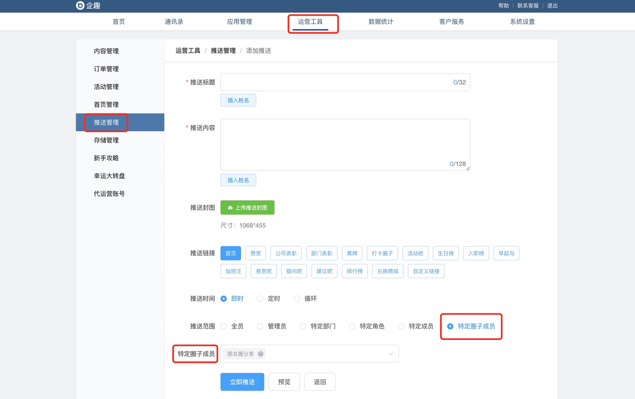Open the 首页 top navigation tab
Screen dimensions: 635x399
(x=119, y=22)
